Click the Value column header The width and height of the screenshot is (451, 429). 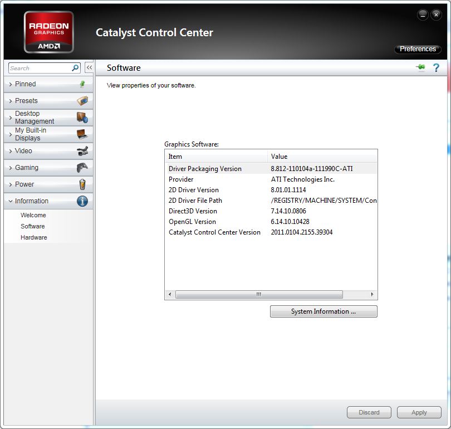click(x=322, y=157)
